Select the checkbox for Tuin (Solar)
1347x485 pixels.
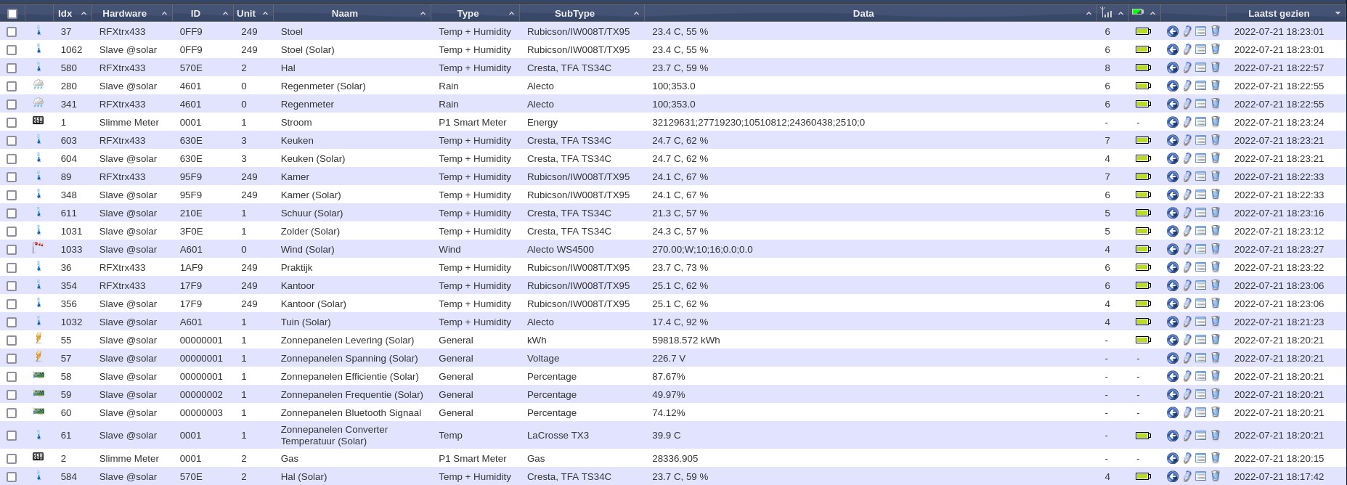(12, 322)
